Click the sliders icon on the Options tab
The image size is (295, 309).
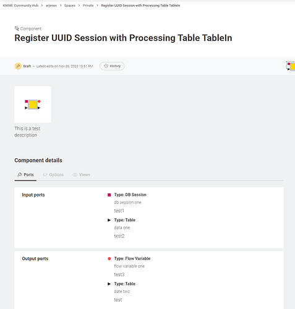[x=45, y=175]
